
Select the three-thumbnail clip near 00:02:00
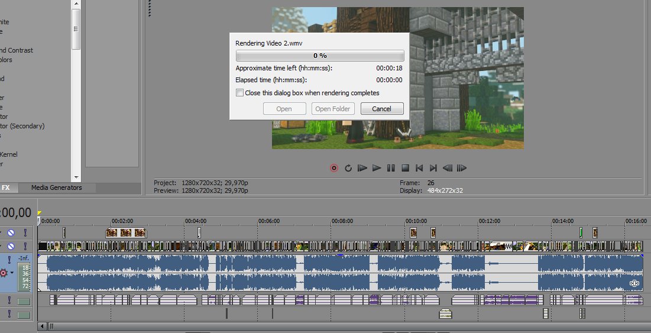pos(126,232)
